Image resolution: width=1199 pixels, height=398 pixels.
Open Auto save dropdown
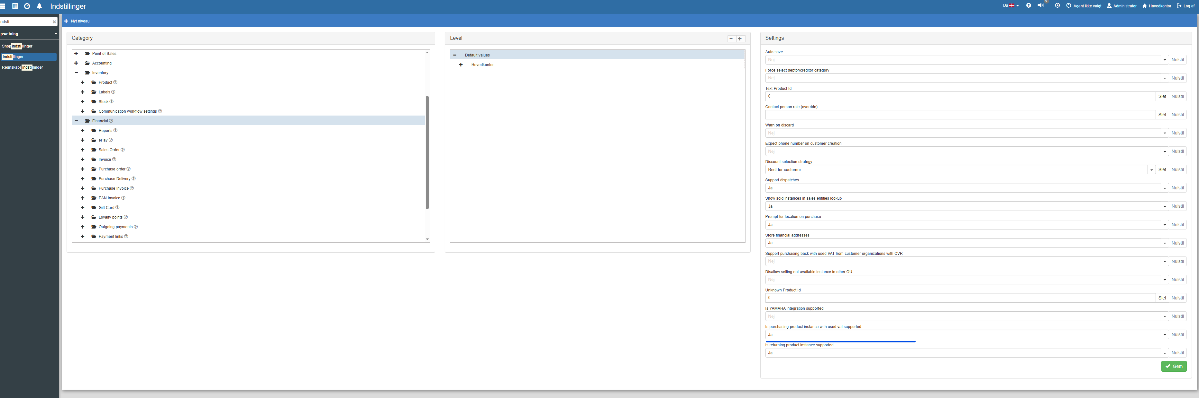pyautogui.click(x=1165, y=60)
